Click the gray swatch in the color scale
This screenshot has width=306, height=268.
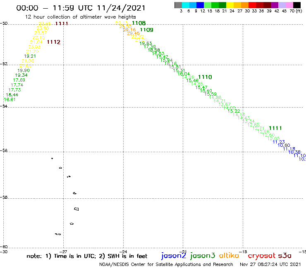[x=178, y=5]
